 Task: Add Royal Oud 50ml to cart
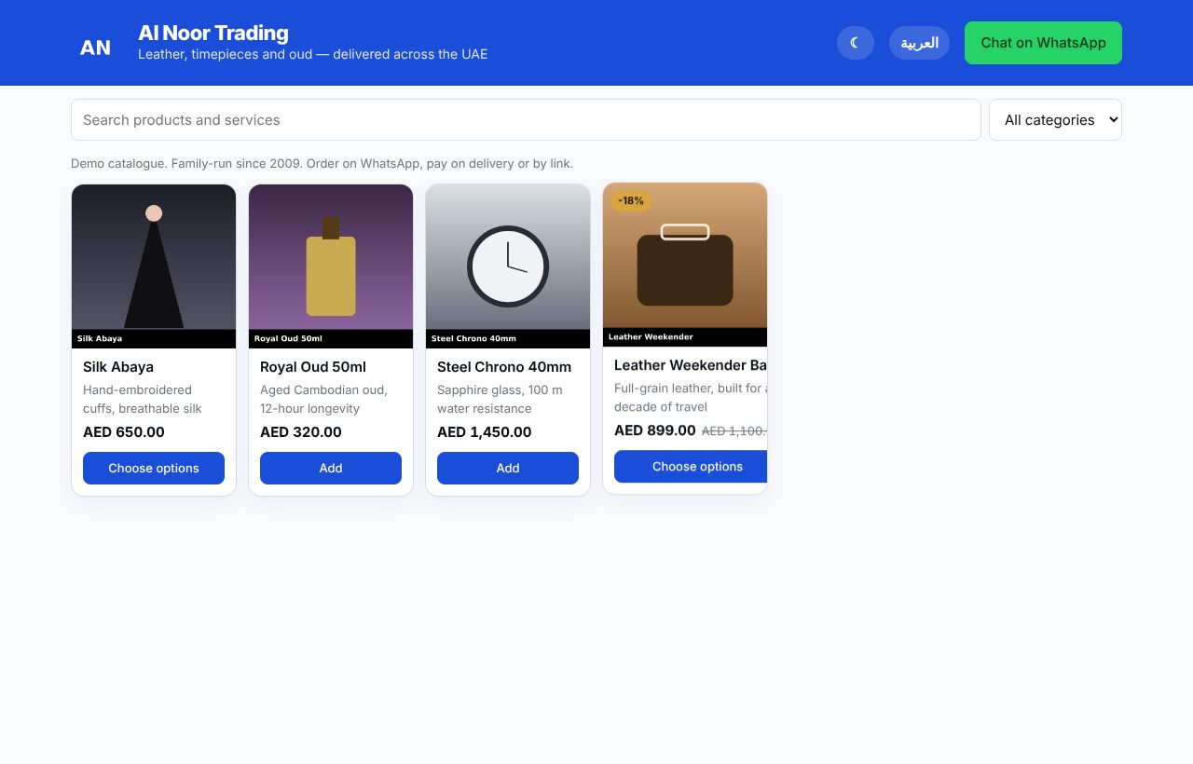click(x=331, y=468)
